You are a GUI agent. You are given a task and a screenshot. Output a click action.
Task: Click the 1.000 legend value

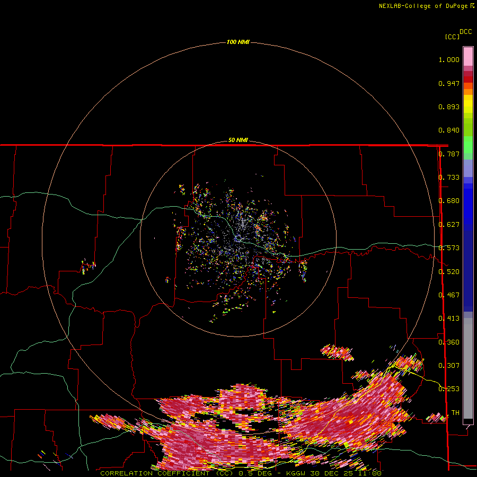coord(449,59)
